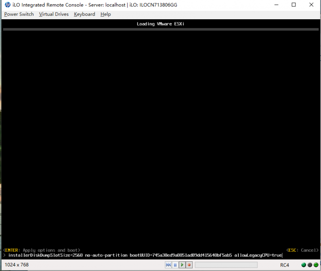
Task: Open the Power Switch menu
Action: pyautogui.click(x=19, y=14)
